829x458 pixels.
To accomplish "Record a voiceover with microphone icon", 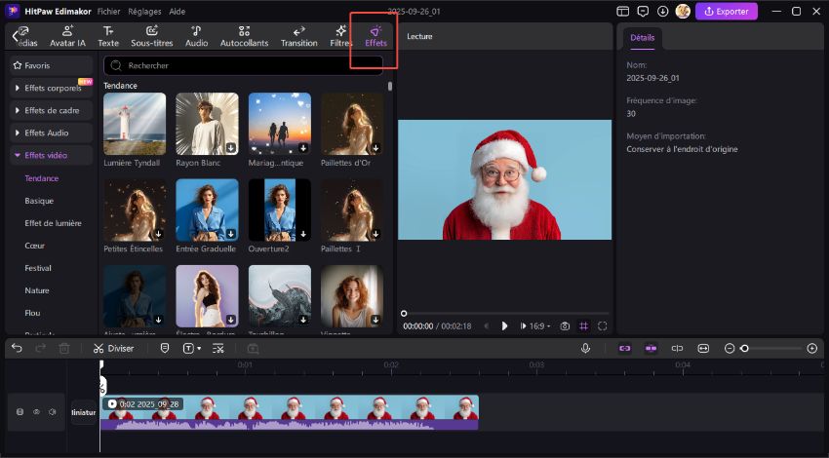I will tap(585, 348).
